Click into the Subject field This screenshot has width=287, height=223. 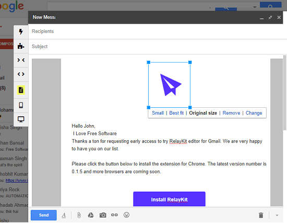click(x=158, y=47)
